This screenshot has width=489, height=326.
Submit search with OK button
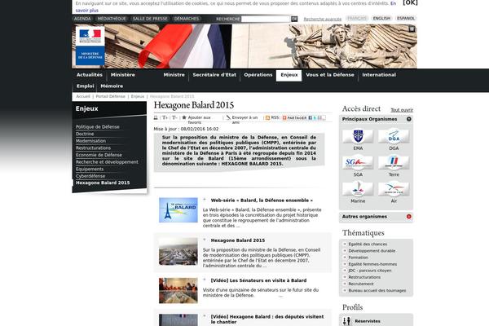294,19
